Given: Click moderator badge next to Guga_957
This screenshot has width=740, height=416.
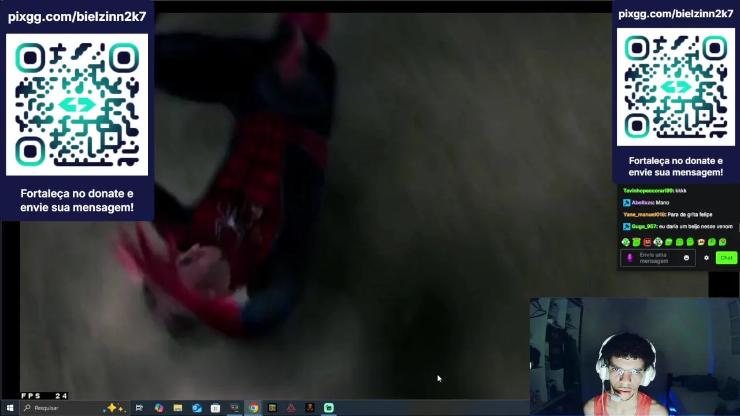Looking at the screenshot, I should 627,226.
